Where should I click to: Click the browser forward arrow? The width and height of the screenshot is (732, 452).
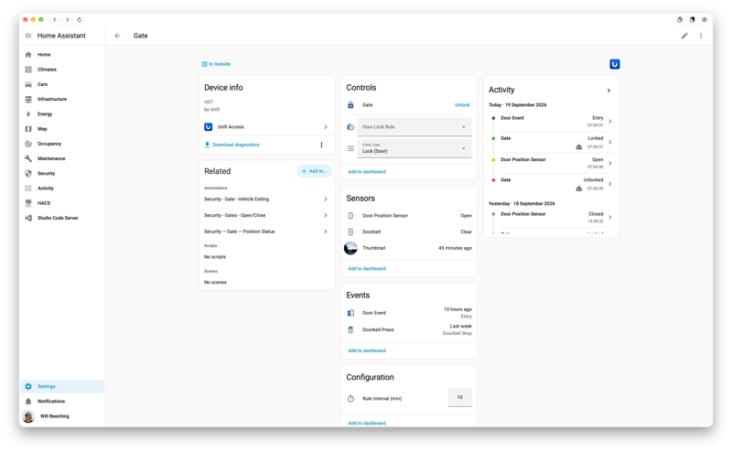[67, 19]
